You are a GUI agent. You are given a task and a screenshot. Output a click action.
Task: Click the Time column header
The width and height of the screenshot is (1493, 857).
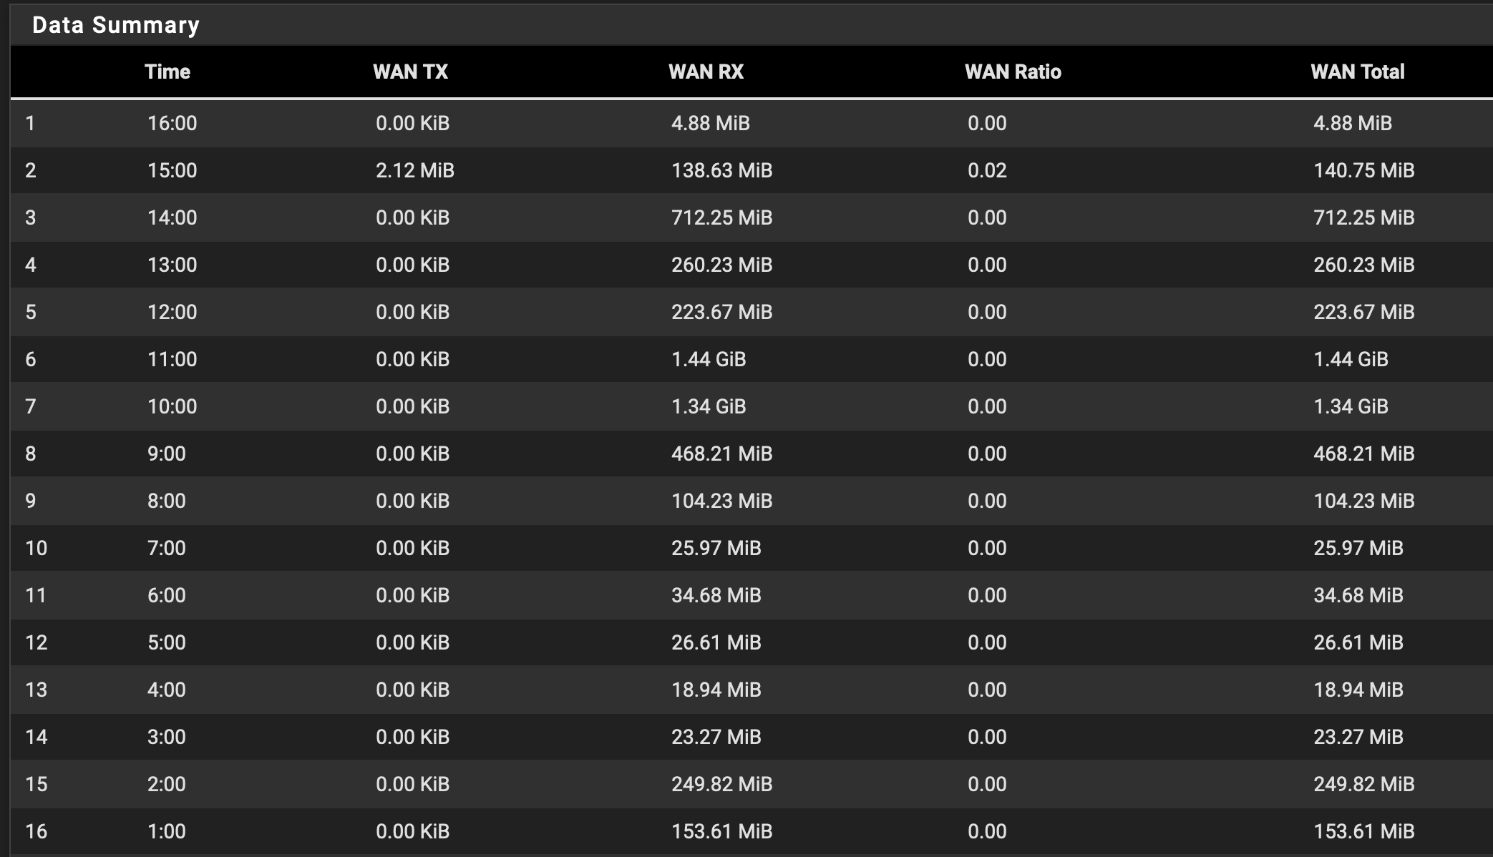click(x=167, y=72)
